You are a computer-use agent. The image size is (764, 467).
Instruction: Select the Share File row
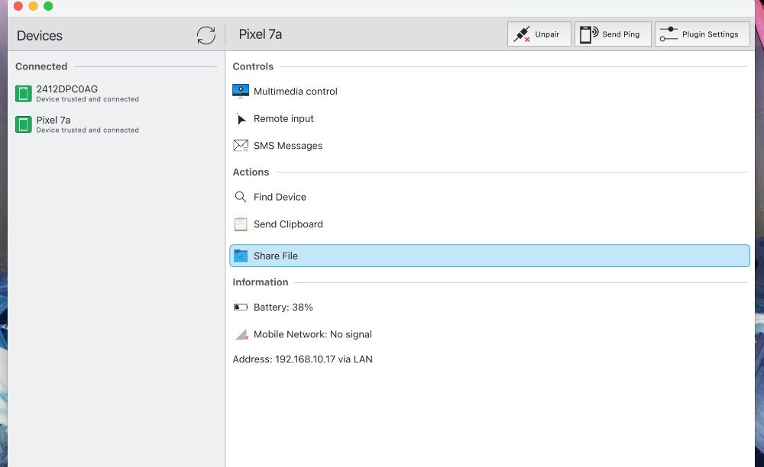point(489,256)
